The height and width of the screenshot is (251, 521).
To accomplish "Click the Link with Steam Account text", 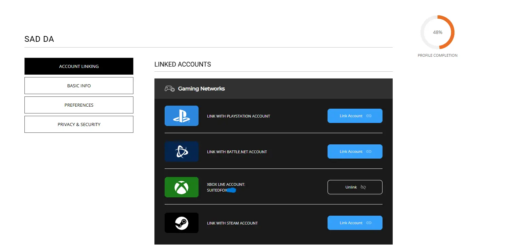I will 232,223.
